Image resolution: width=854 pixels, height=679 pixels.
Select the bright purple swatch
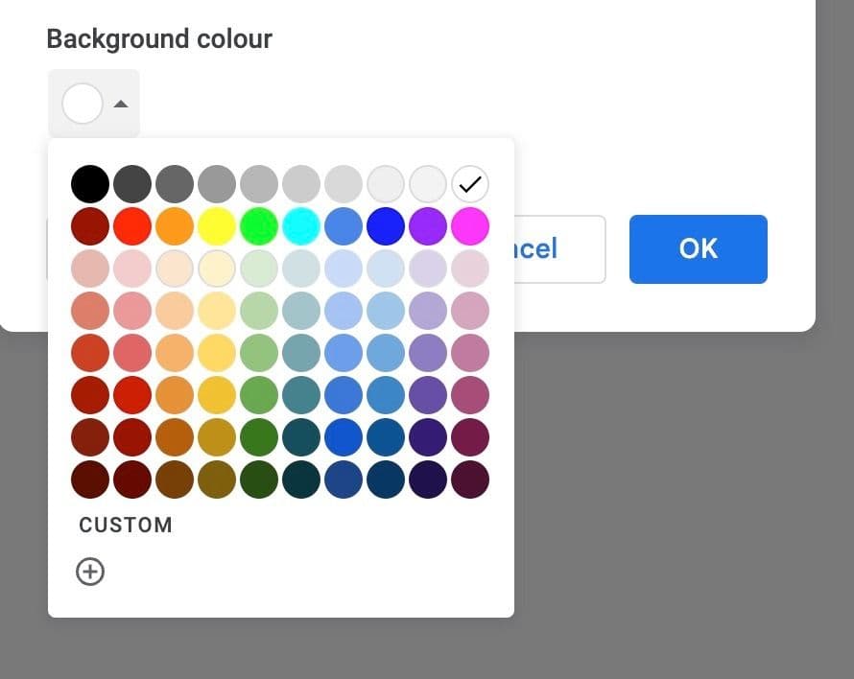pyautogui.click(x=428, y=226)
